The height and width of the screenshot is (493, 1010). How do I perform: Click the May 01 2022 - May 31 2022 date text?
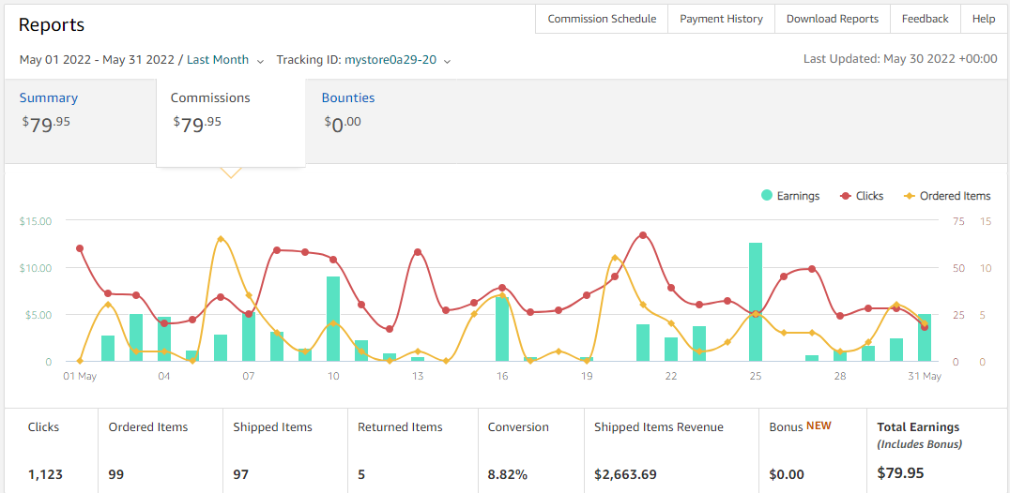97,60
